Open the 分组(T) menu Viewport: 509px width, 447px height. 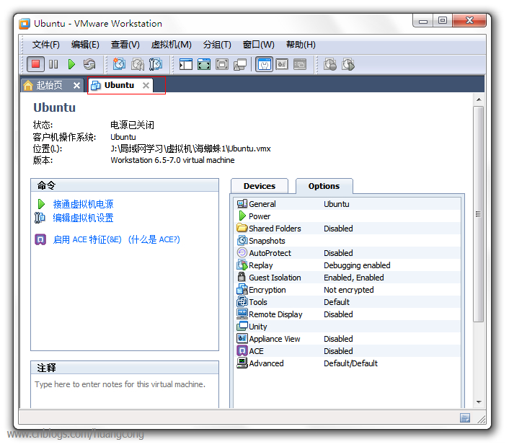(217, 45)
